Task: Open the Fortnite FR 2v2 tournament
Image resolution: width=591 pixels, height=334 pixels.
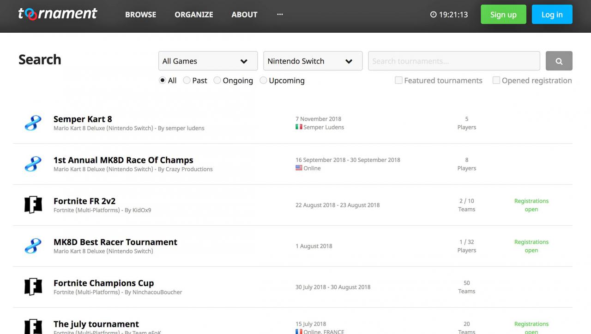Action: [x=84, y=201]
